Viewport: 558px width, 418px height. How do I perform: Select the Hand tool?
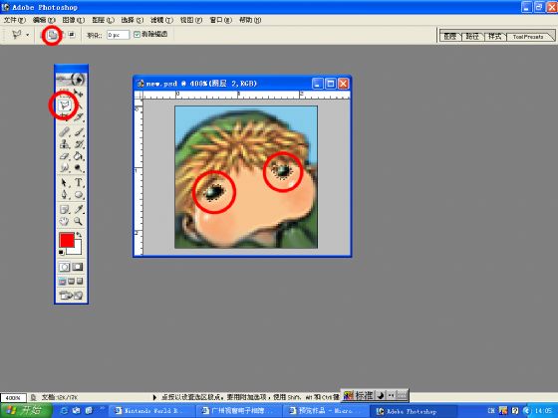coord(65,221)
